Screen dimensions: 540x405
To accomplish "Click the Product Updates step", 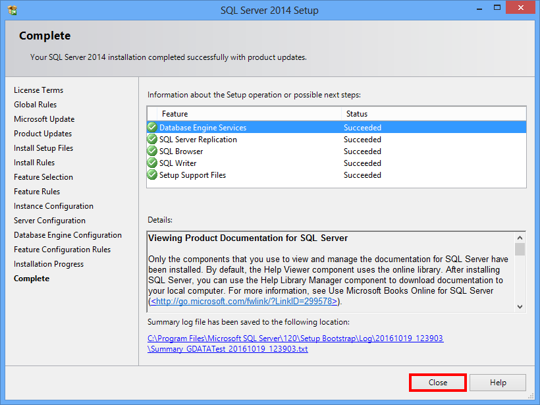I will 43,133.
